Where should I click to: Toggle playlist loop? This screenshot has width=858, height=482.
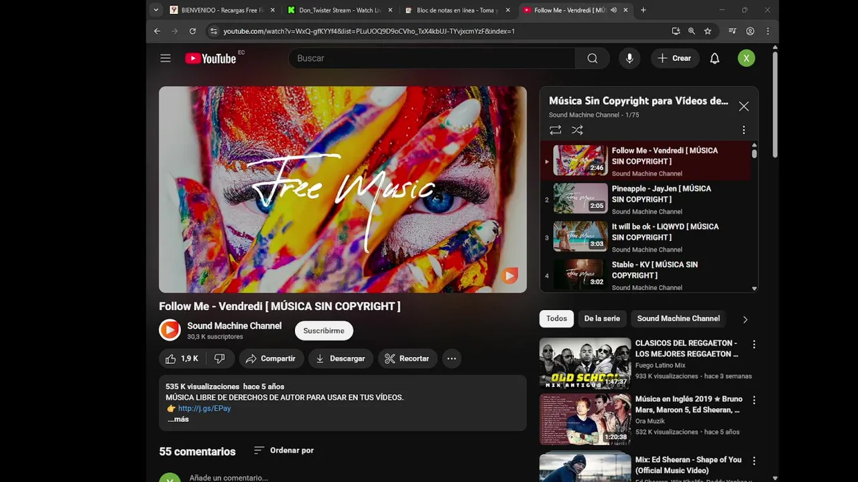tap(555, 130)
